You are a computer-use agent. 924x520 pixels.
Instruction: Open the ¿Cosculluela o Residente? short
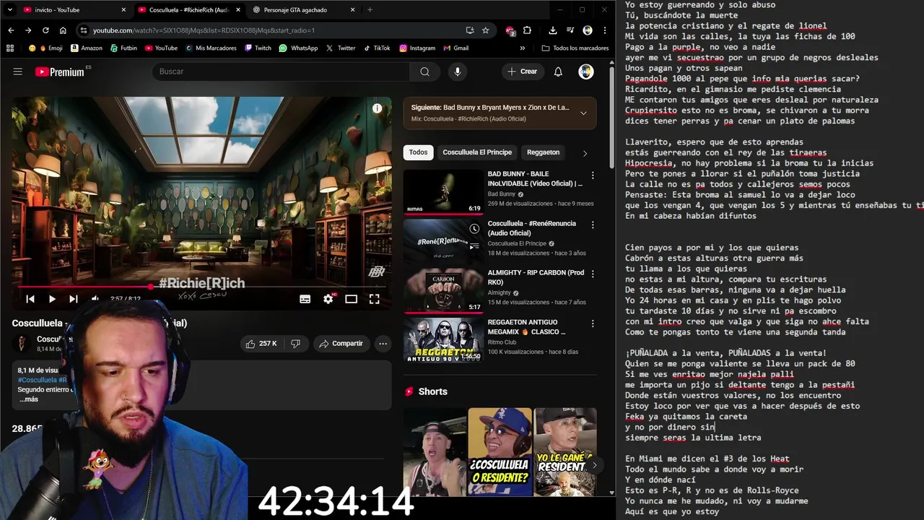pos(500,452)
